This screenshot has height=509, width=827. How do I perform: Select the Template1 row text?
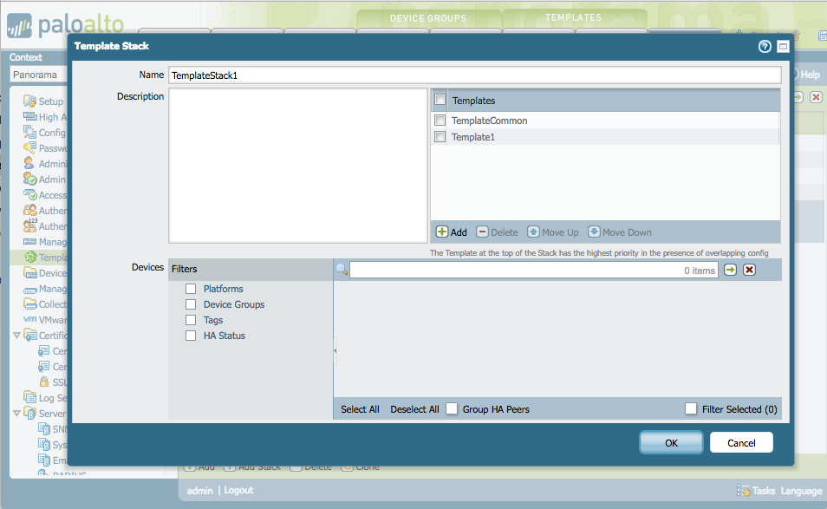tap(473, 137)
